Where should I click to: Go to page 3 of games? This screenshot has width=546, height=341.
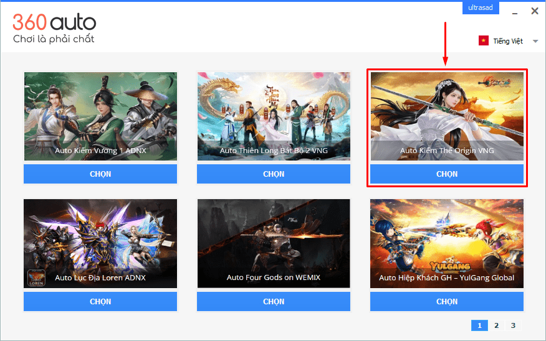pyautogui.click(x=513, y=325)
